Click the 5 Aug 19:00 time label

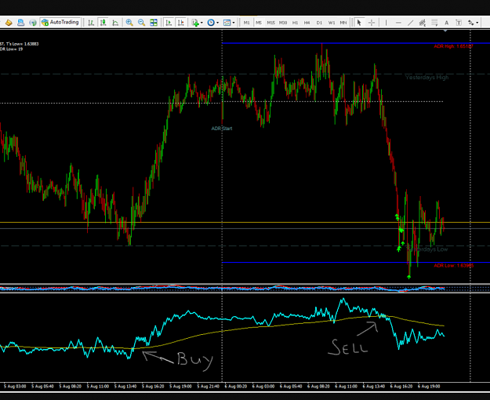[180, 386]
